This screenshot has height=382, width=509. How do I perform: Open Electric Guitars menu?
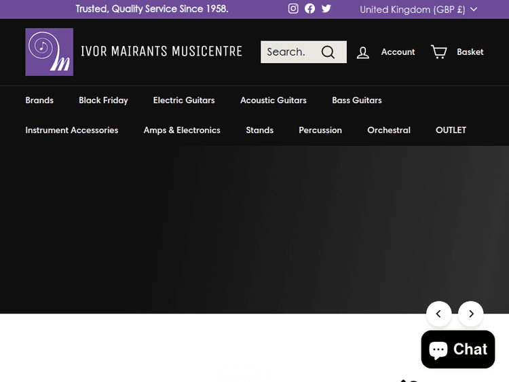[x=184, y=100]
